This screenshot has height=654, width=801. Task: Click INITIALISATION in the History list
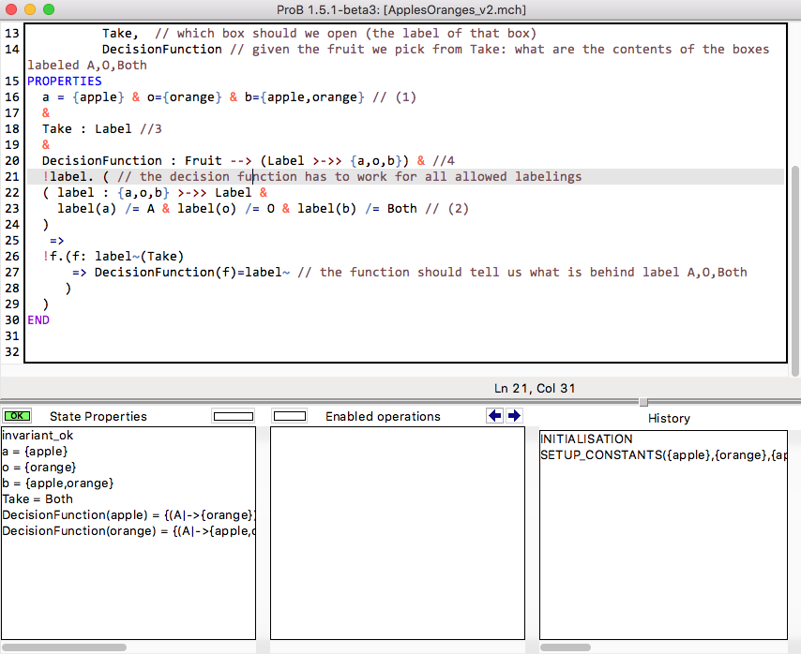tap(586, 439)
